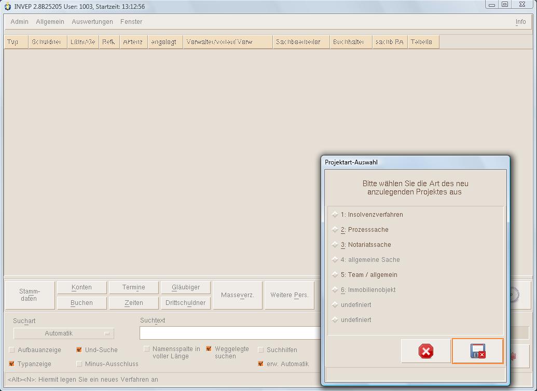
Task: Disable the Und-Suche checkbox
Action: pyautogui.click(x=79, y=350)
